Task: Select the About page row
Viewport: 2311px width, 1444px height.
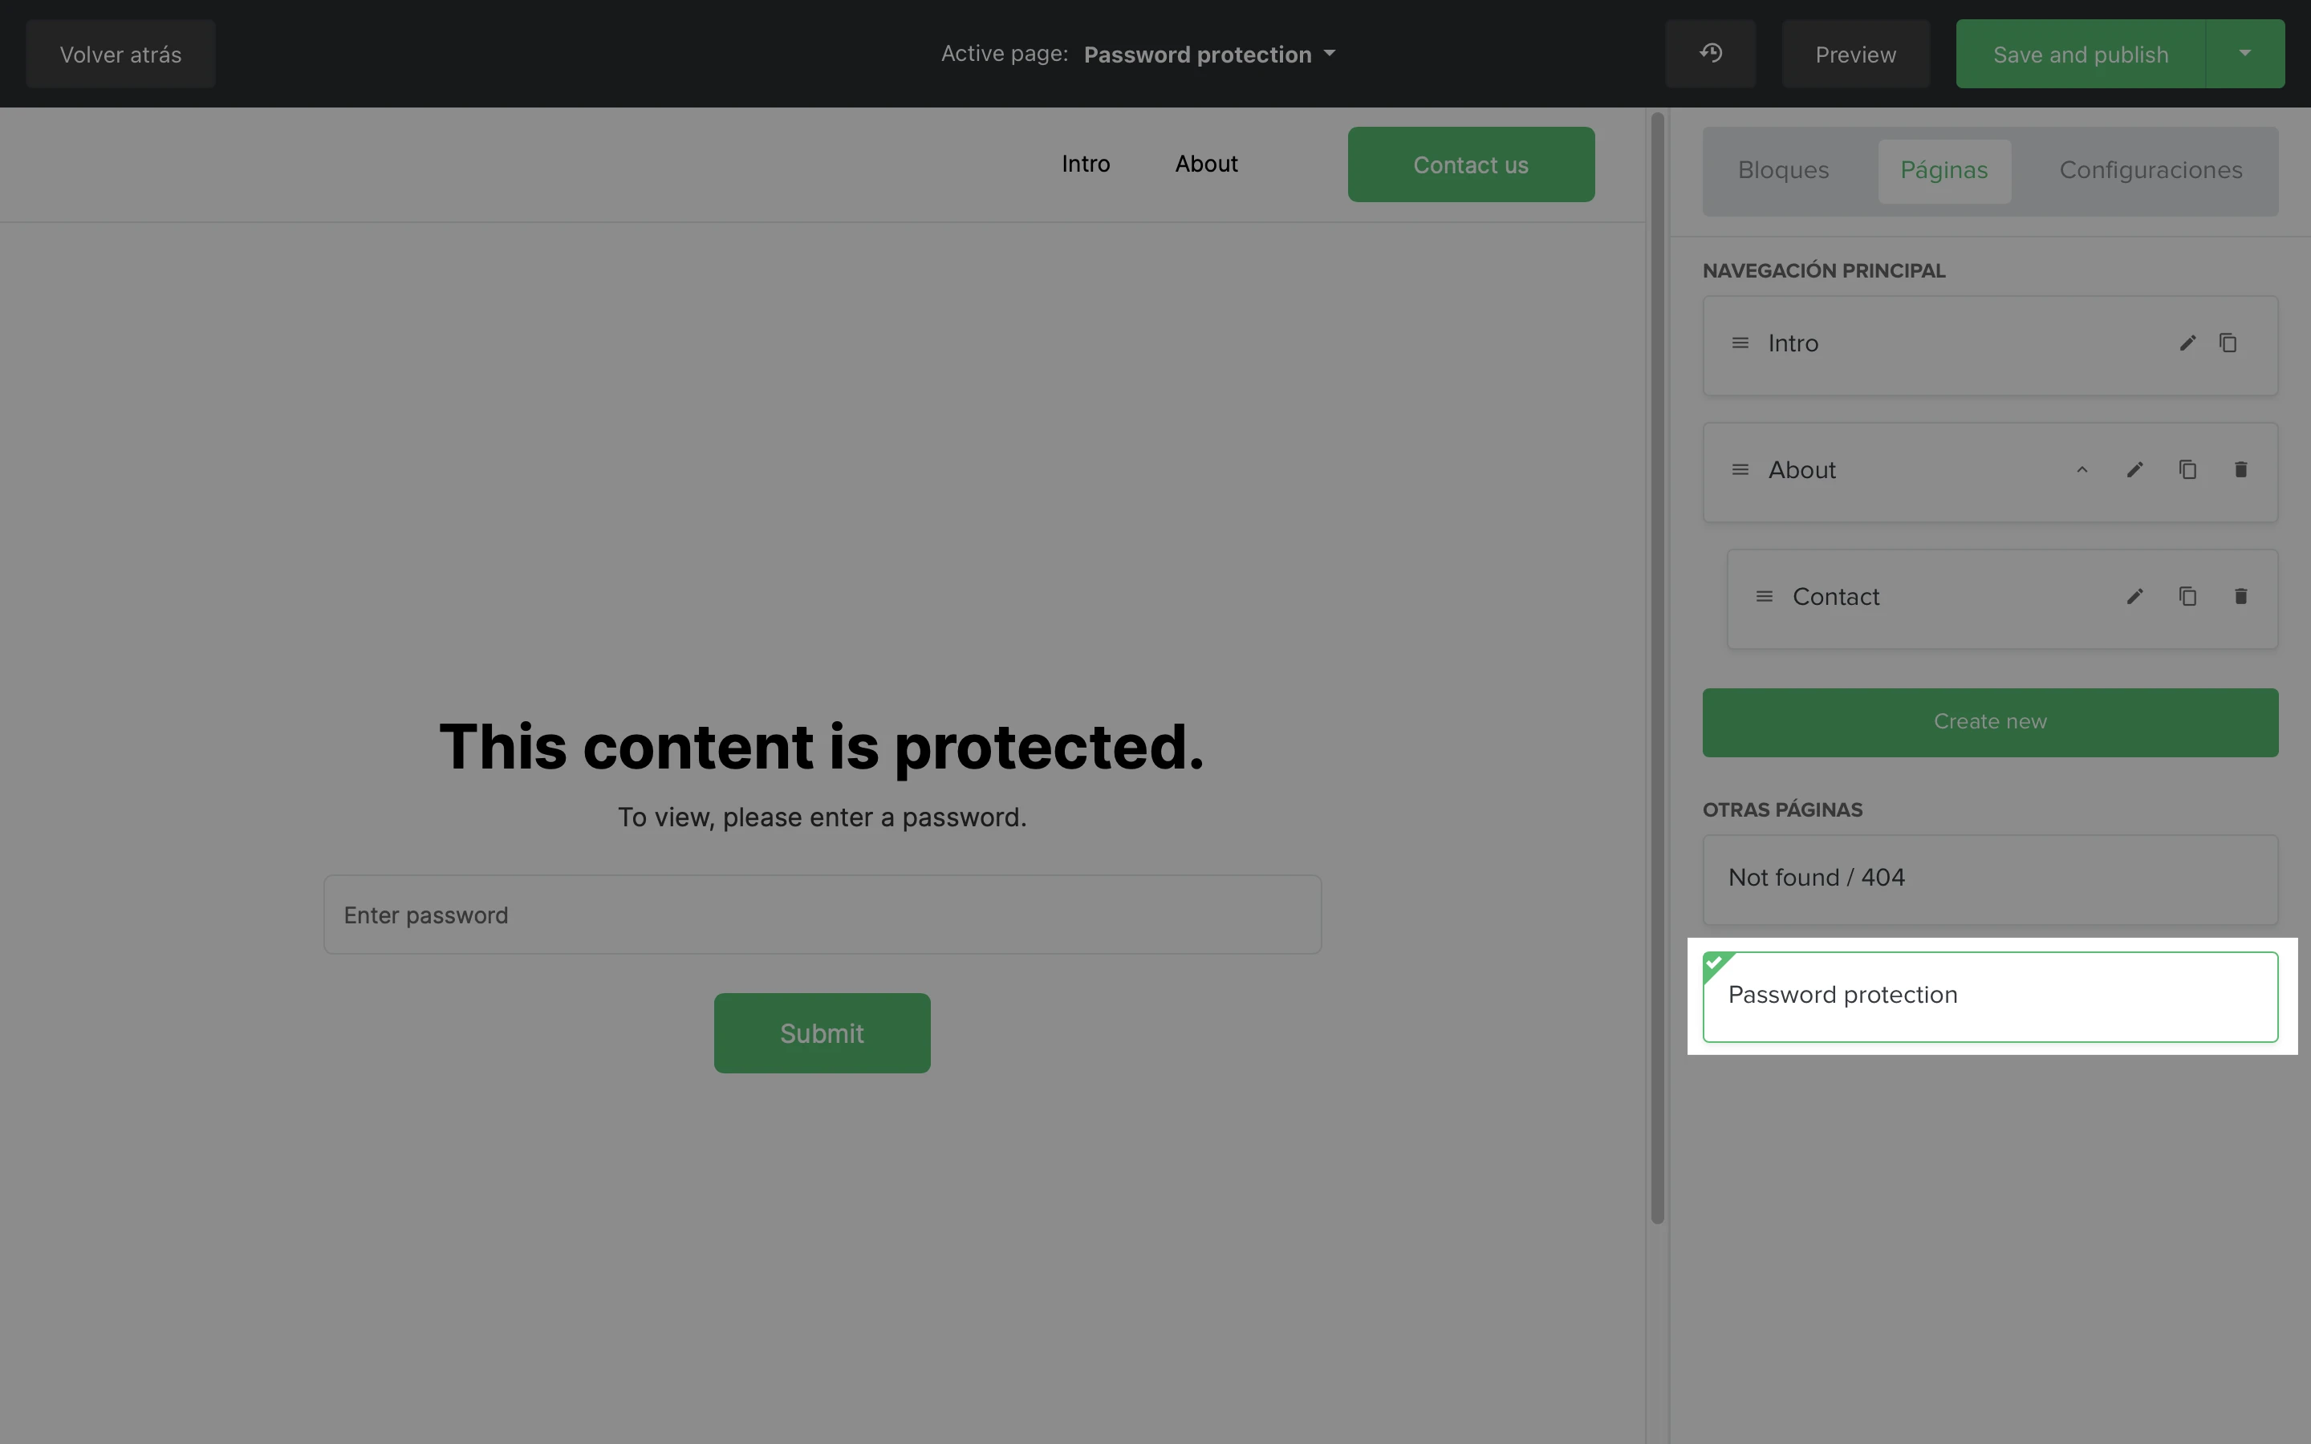Action: coord(1990,472)
